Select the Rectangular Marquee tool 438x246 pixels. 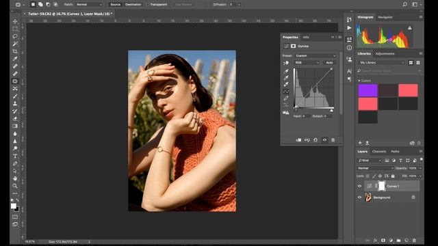click(x=15, y=29)
